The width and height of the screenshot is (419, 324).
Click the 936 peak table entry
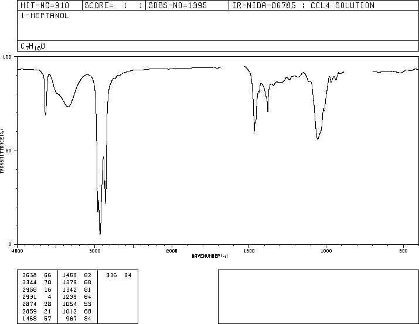click(x=118, y=275)
